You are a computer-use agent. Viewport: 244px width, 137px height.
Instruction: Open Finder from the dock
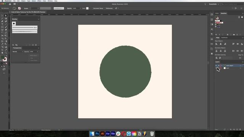point(92,134)
